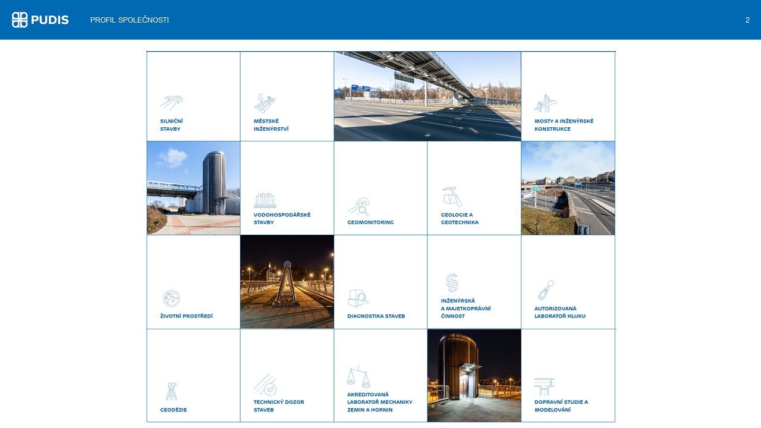Click the PUDIS logo in the header
Screen dimensions: 761x428
[40, 20]
